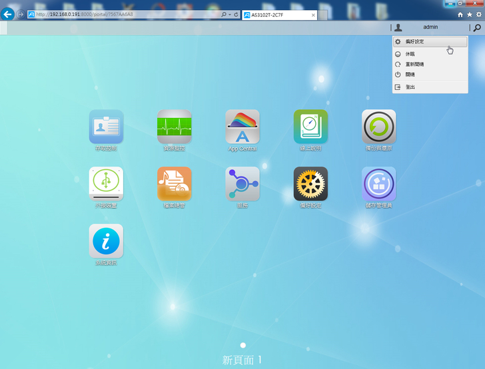The height and width of the screenshot is (369, 485).
Task: Collapse the admin account dropdown
Action: 429,27
